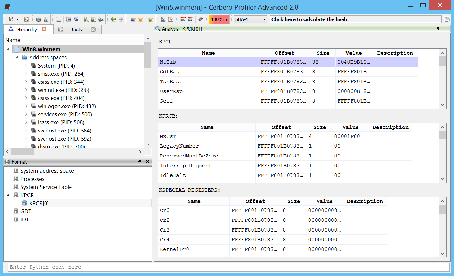
Task: Click the remove-file X toolbar icon
Action: [x=101, y=19]
